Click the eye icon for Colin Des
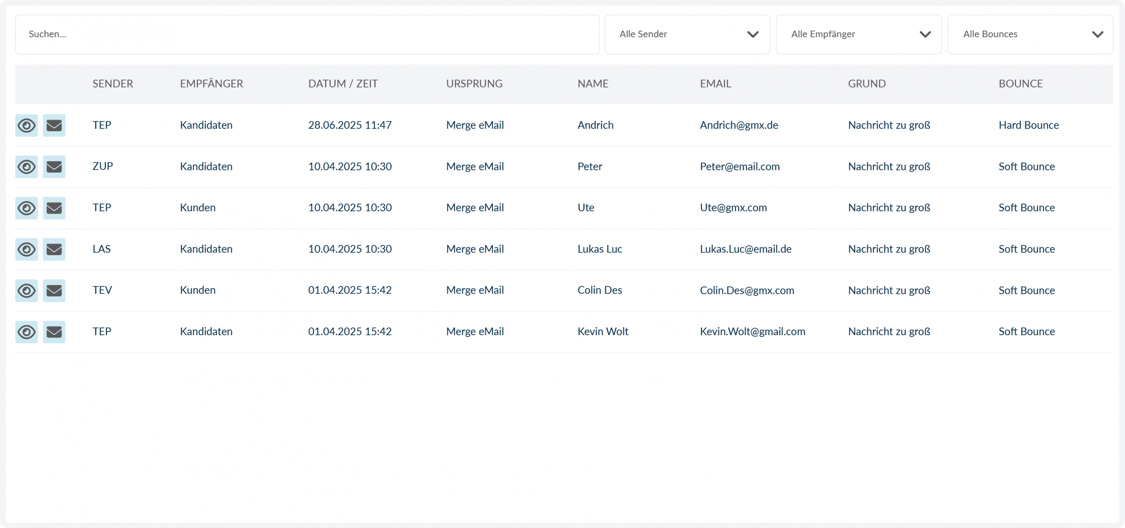The image size is (1125, 528). coord(26,291)
